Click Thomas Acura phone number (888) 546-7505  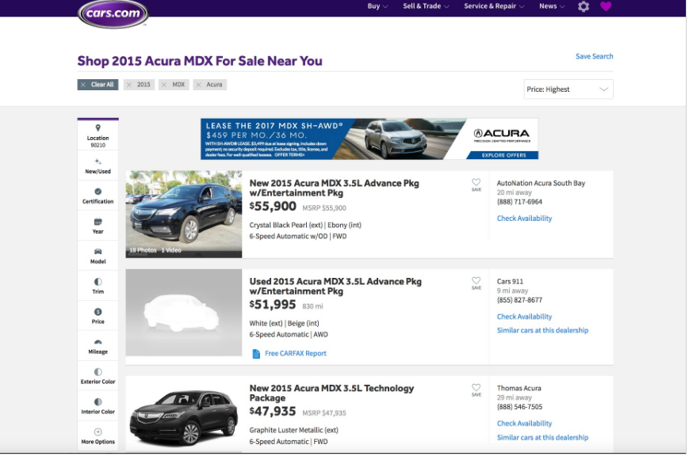[519, 407]
